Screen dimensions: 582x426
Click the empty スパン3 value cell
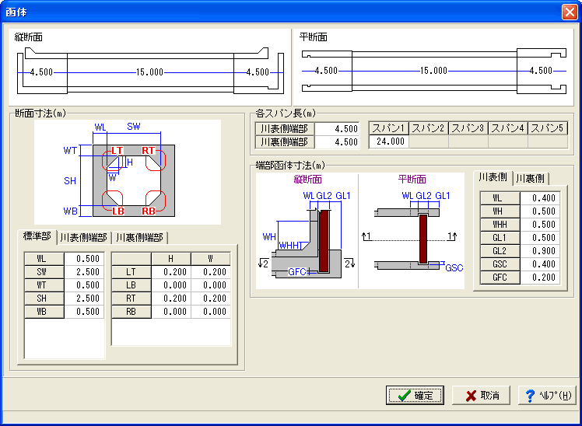[468, 141]
